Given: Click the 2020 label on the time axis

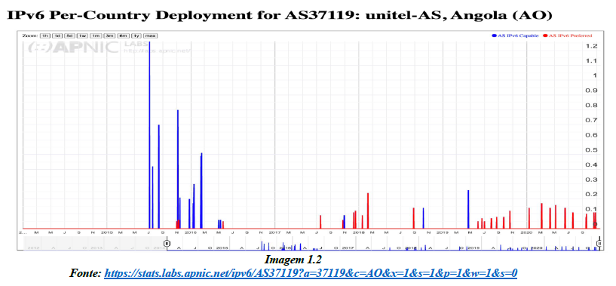Looking at the screenshot, I should click(x=526, y=232).
